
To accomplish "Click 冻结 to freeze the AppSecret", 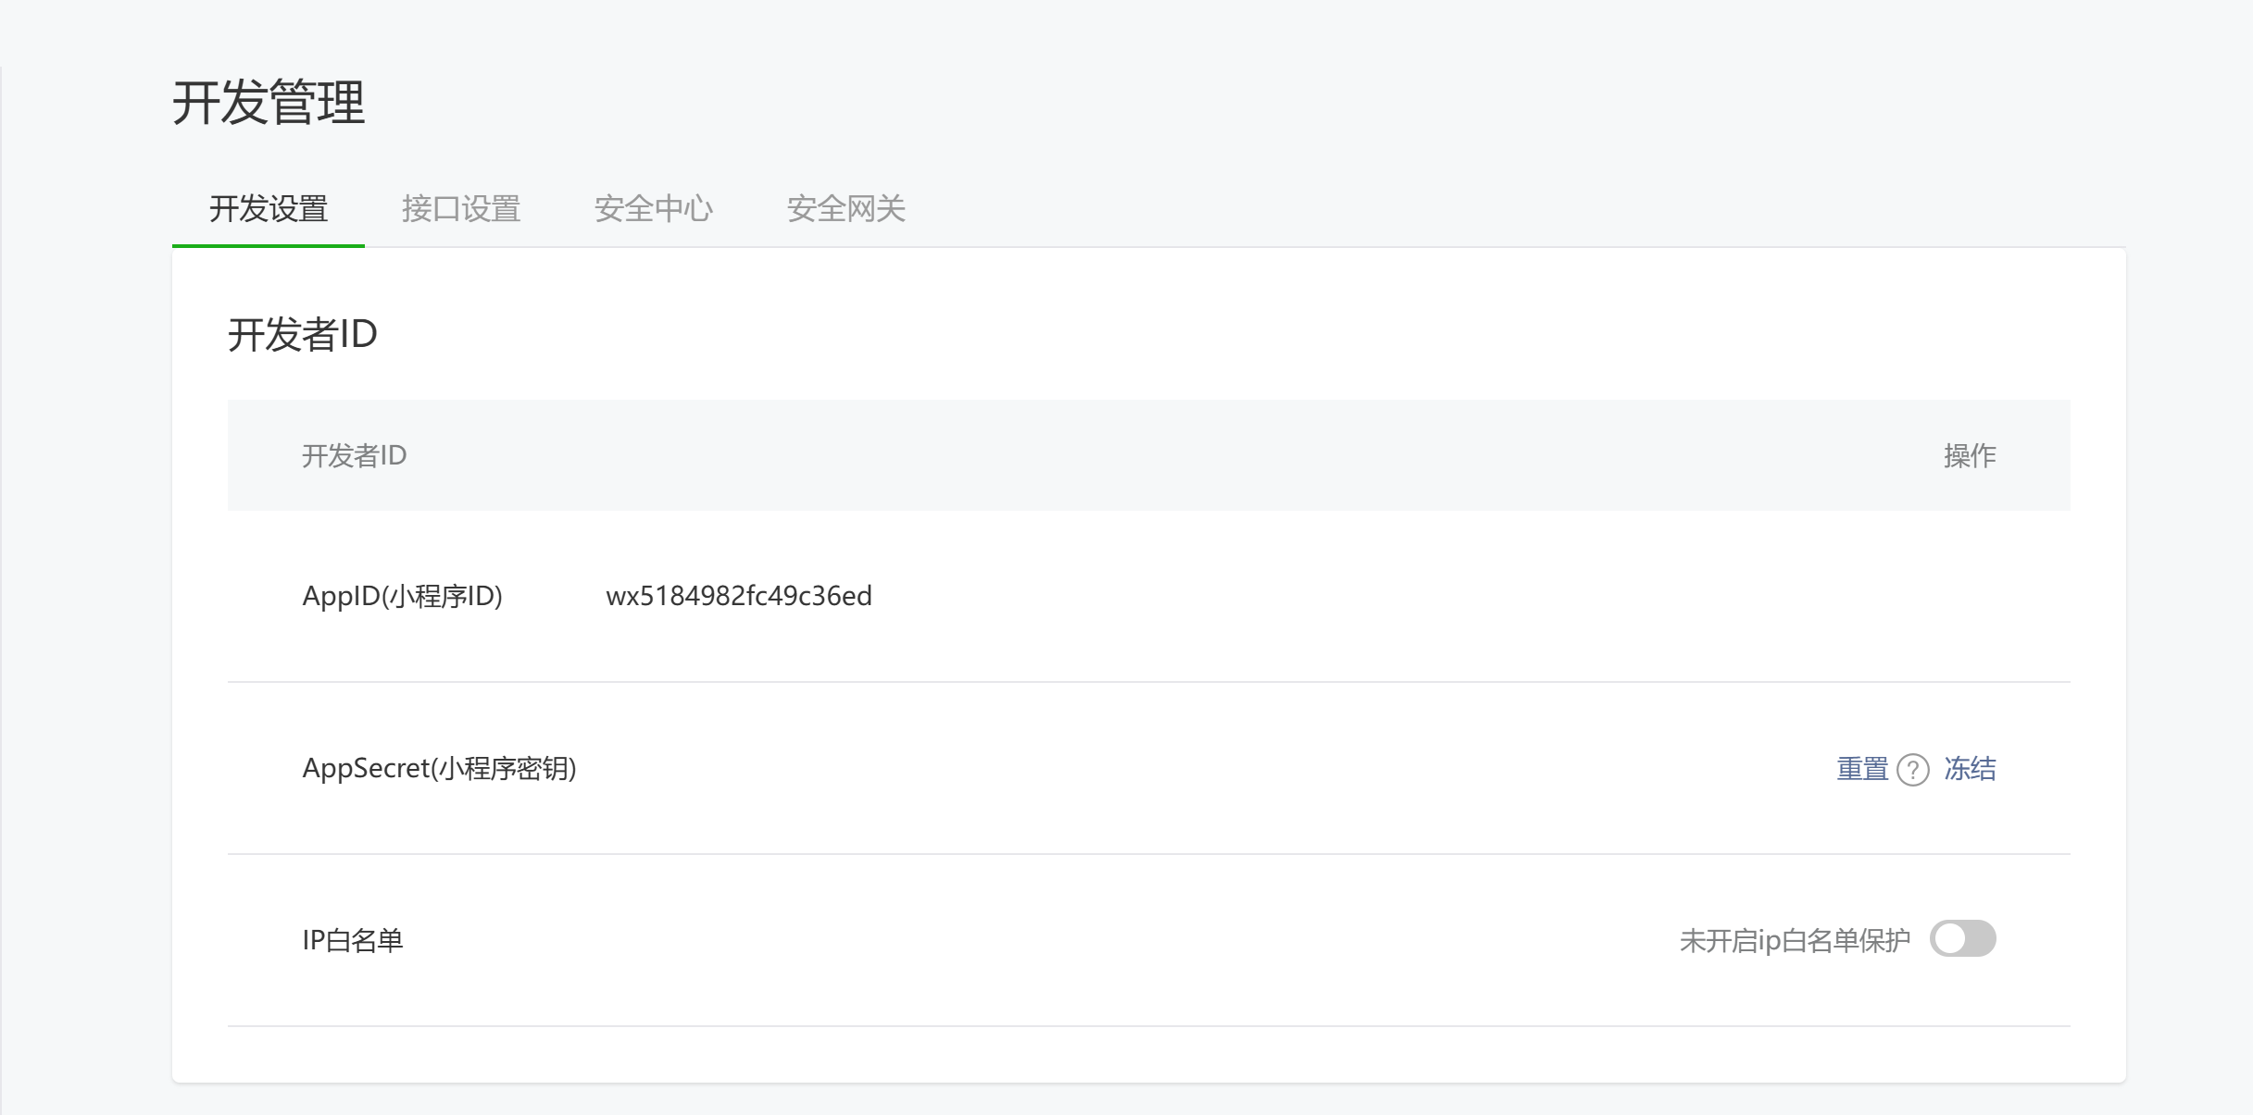I will coord(1970,769).
